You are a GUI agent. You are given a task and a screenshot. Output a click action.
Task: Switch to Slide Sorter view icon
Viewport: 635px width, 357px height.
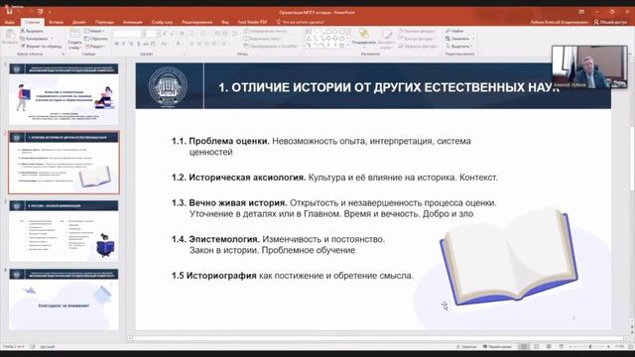(x=536, y=346)
